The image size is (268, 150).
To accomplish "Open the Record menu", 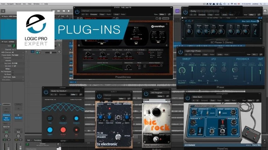I will [18, 4].
